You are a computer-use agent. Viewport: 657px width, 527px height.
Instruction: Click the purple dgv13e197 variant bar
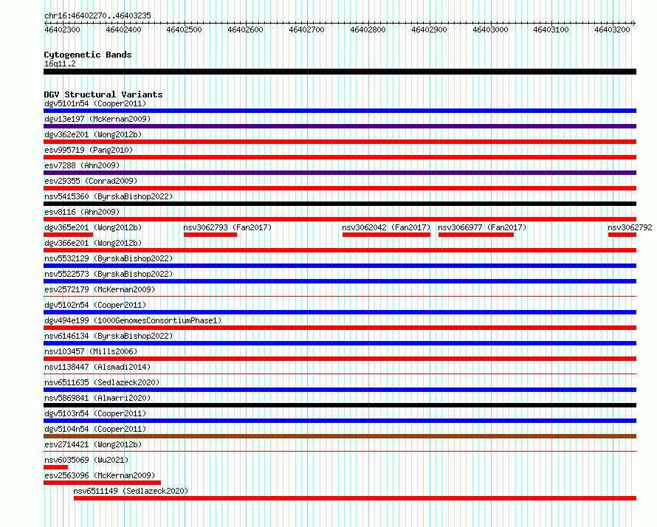click(x=340, y=126)
